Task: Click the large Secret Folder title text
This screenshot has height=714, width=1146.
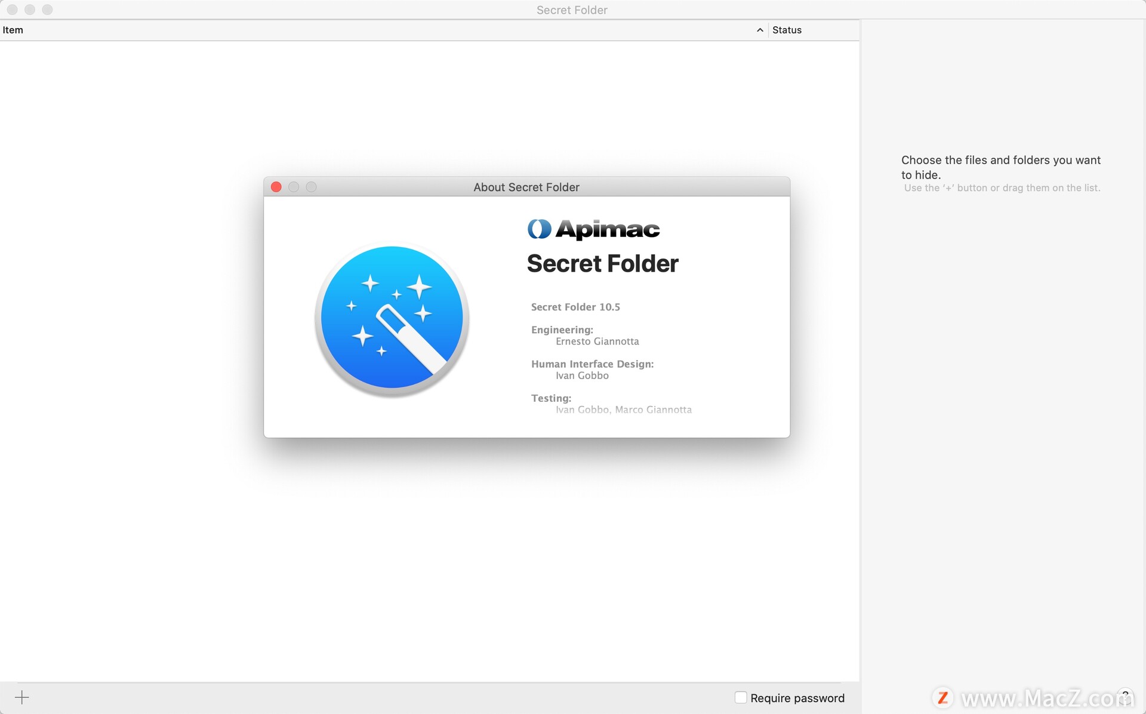Action: tap(603, 263)
